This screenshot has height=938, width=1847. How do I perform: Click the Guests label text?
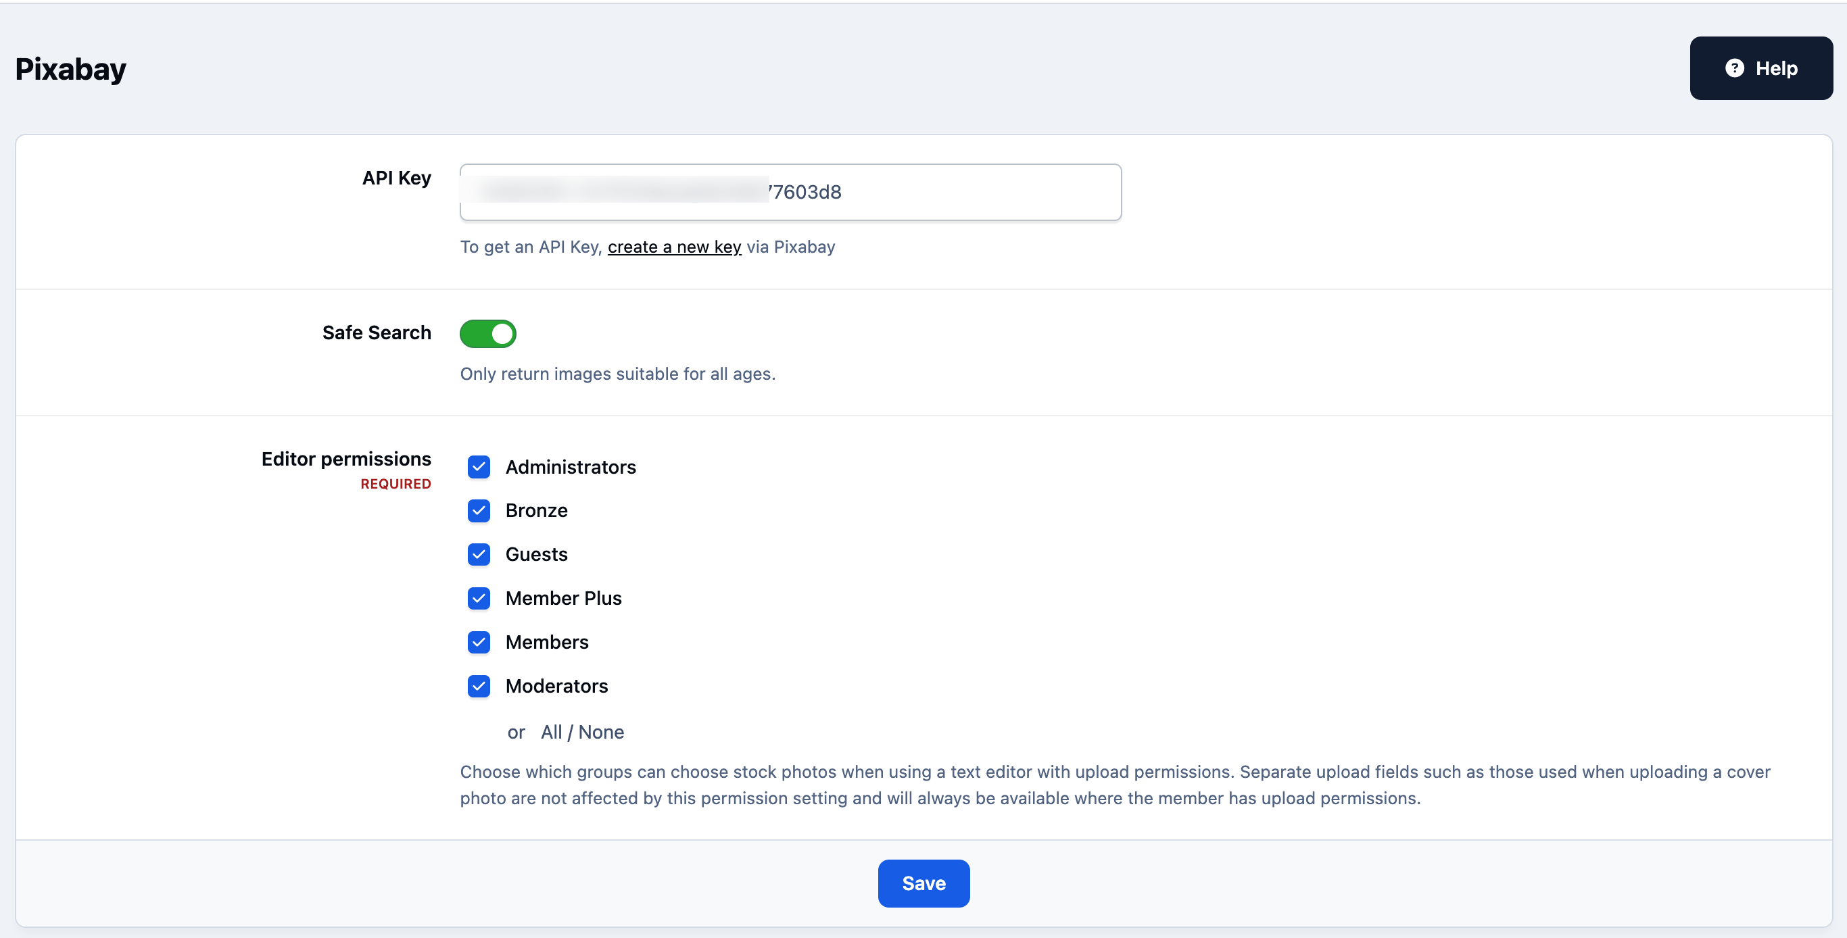point(536,555)
